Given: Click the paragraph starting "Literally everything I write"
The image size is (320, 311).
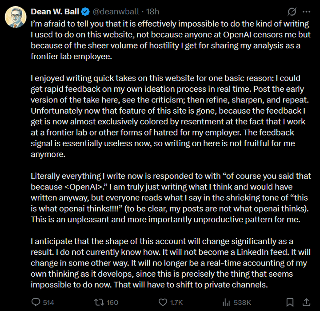Looking at the screenshot, I should pos(171,198).
